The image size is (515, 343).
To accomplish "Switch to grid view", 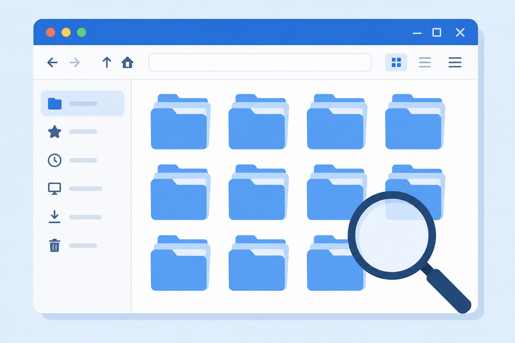I will [396, 62].
